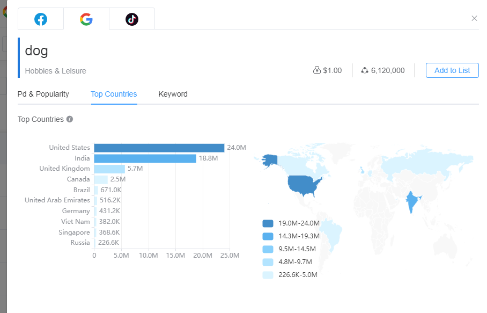Click the $1.00 cost value

click(x=332, y=70)
